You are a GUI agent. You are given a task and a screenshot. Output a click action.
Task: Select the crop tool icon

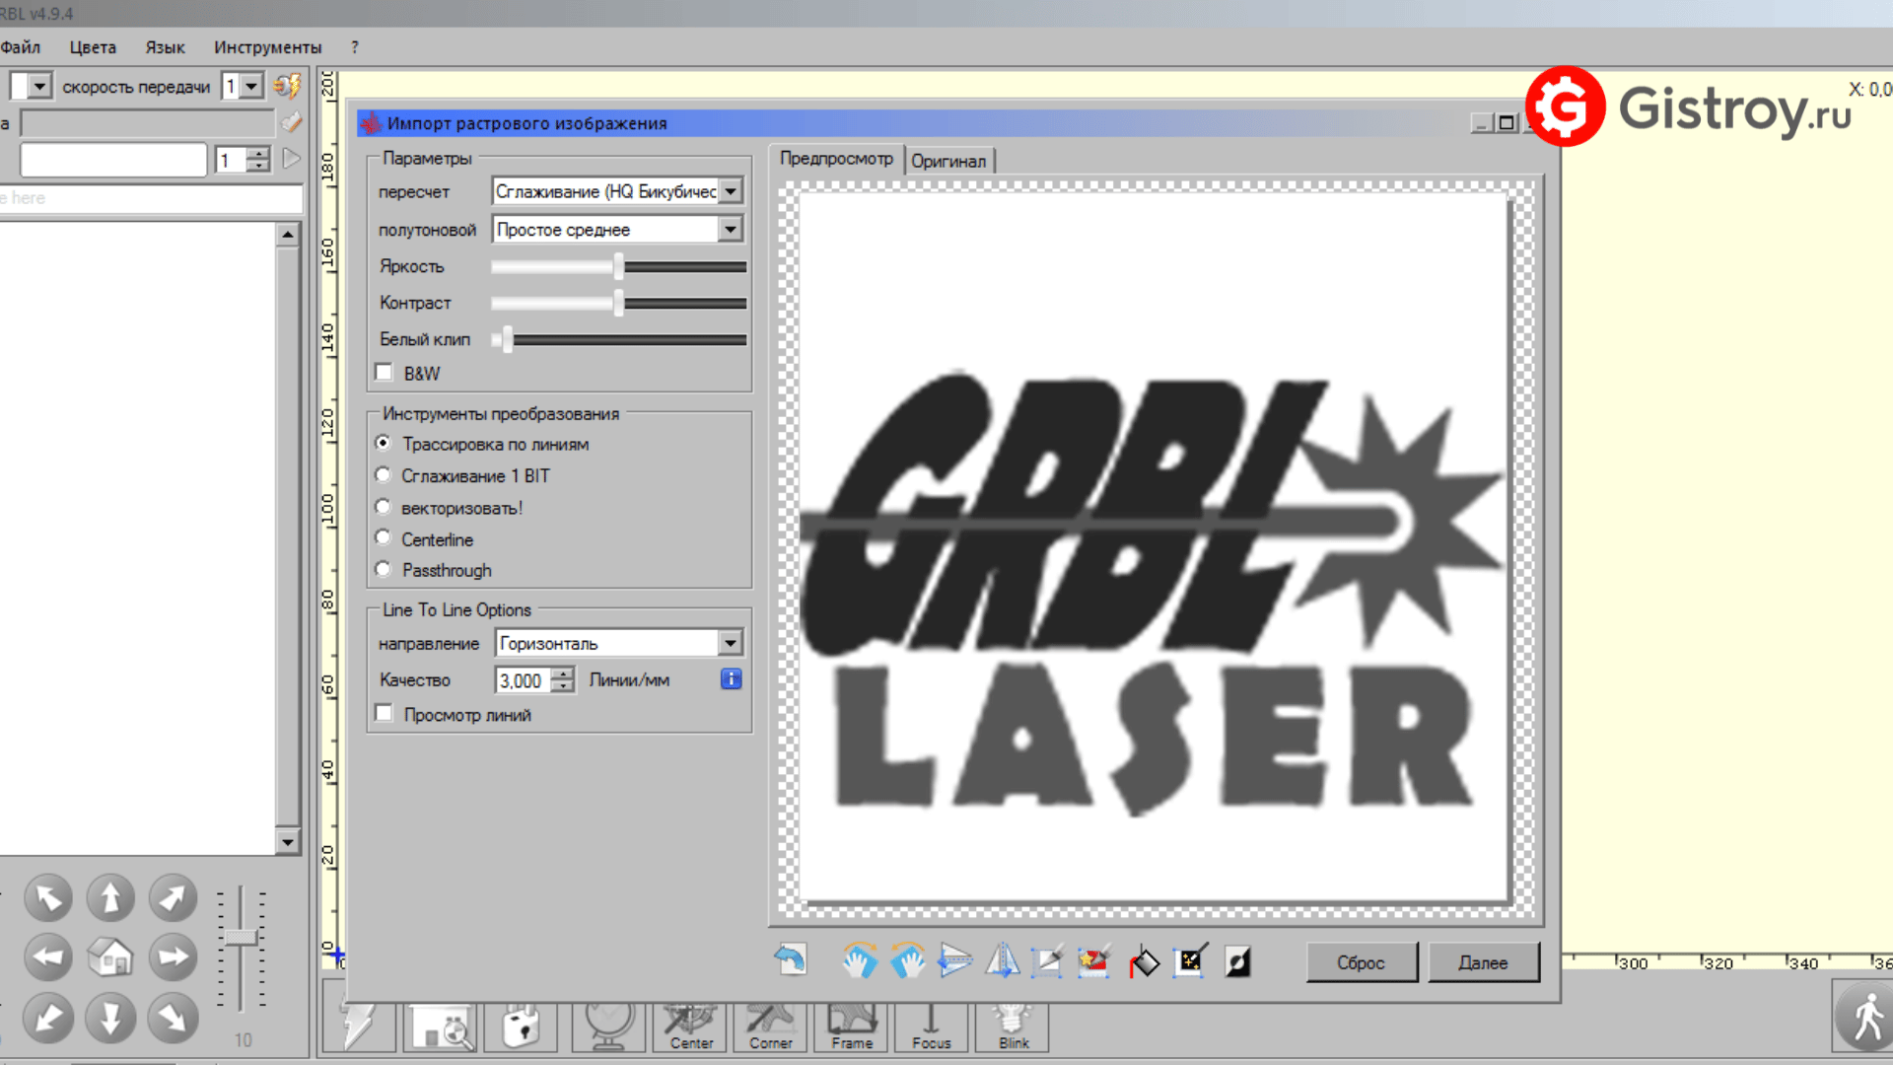point(1047,959)
